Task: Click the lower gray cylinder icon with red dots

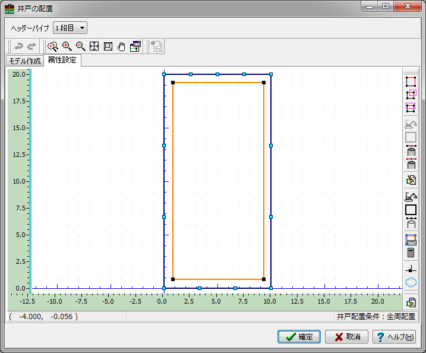Action: click(x=411, y=163)
